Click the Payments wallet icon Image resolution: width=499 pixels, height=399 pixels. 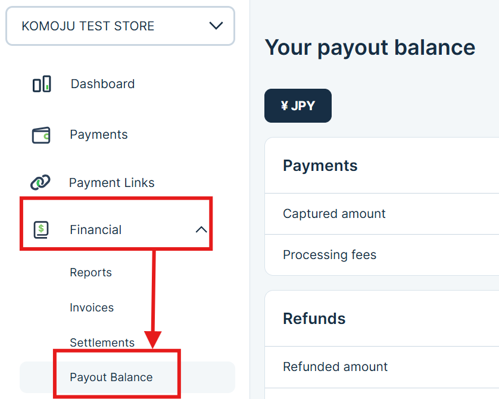coord(41,135)
